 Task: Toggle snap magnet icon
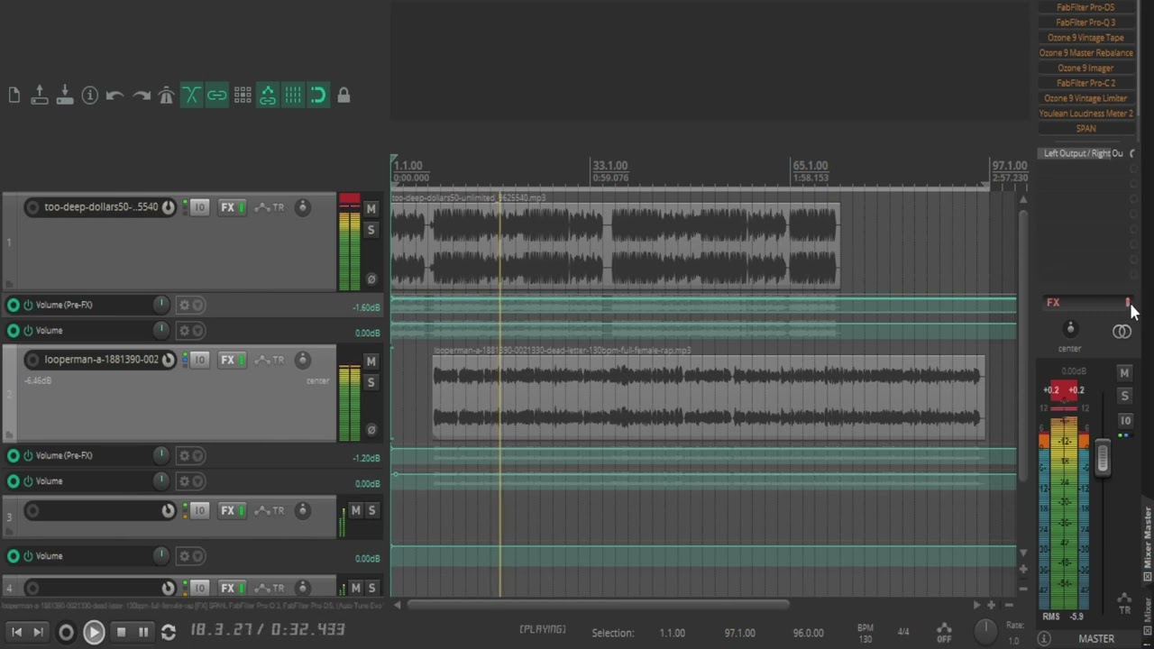coord(318,95)
